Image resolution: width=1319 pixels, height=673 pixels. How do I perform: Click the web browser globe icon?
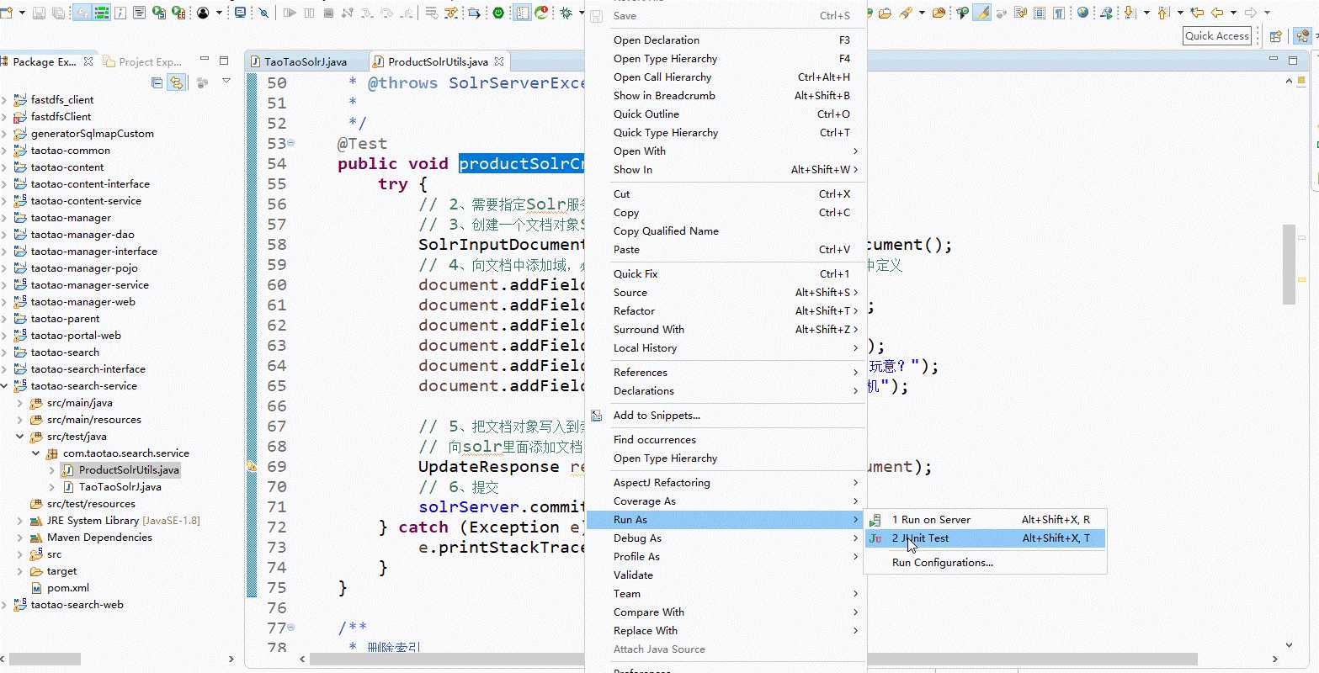tap(1082, 13)
